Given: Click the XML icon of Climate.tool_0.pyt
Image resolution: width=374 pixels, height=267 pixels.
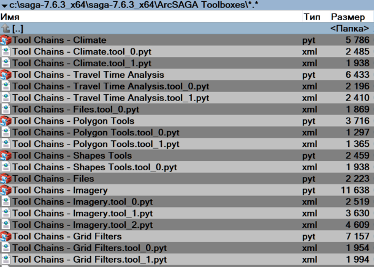Looking at the screenshot, I should [x=6, y=52].
